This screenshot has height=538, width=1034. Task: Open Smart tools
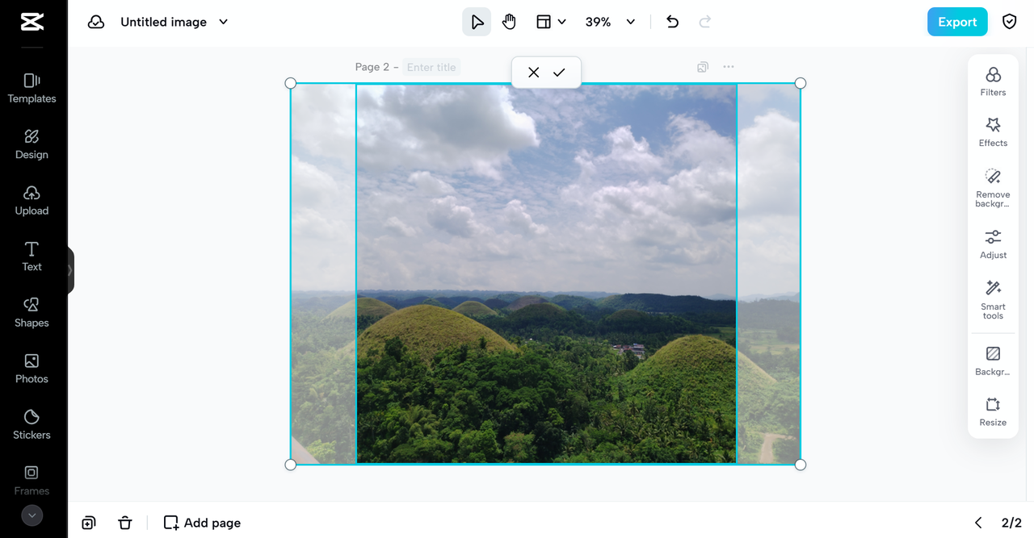pos(993,300)
